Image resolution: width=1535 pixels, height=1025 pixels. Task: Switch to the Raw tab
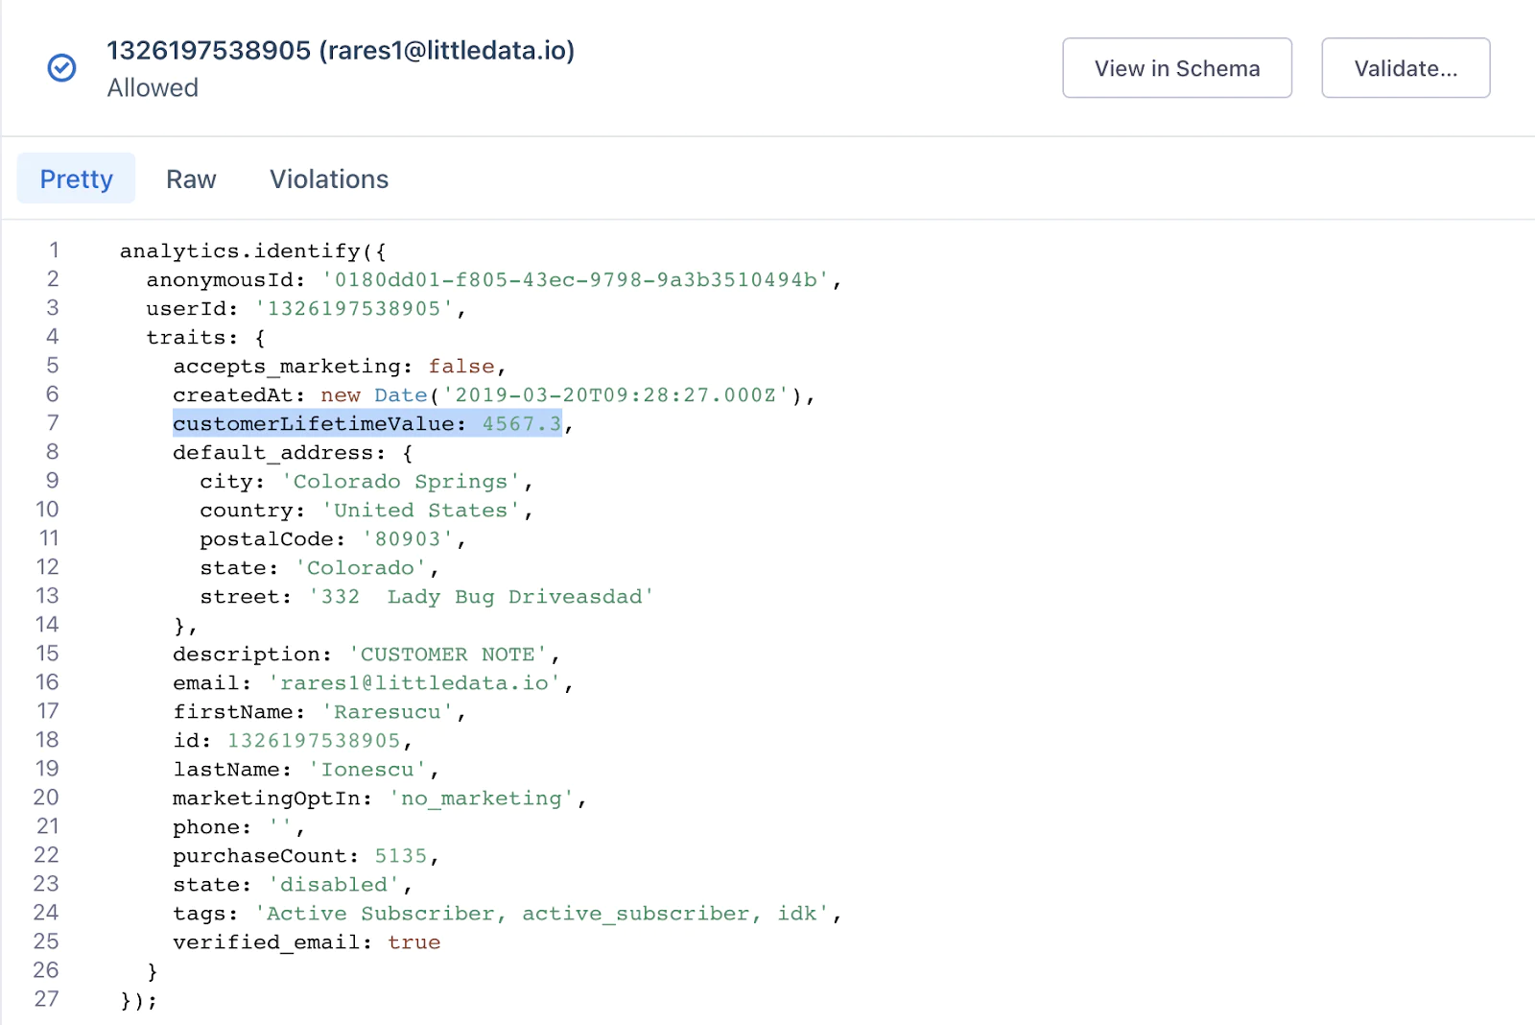point(191,179)
